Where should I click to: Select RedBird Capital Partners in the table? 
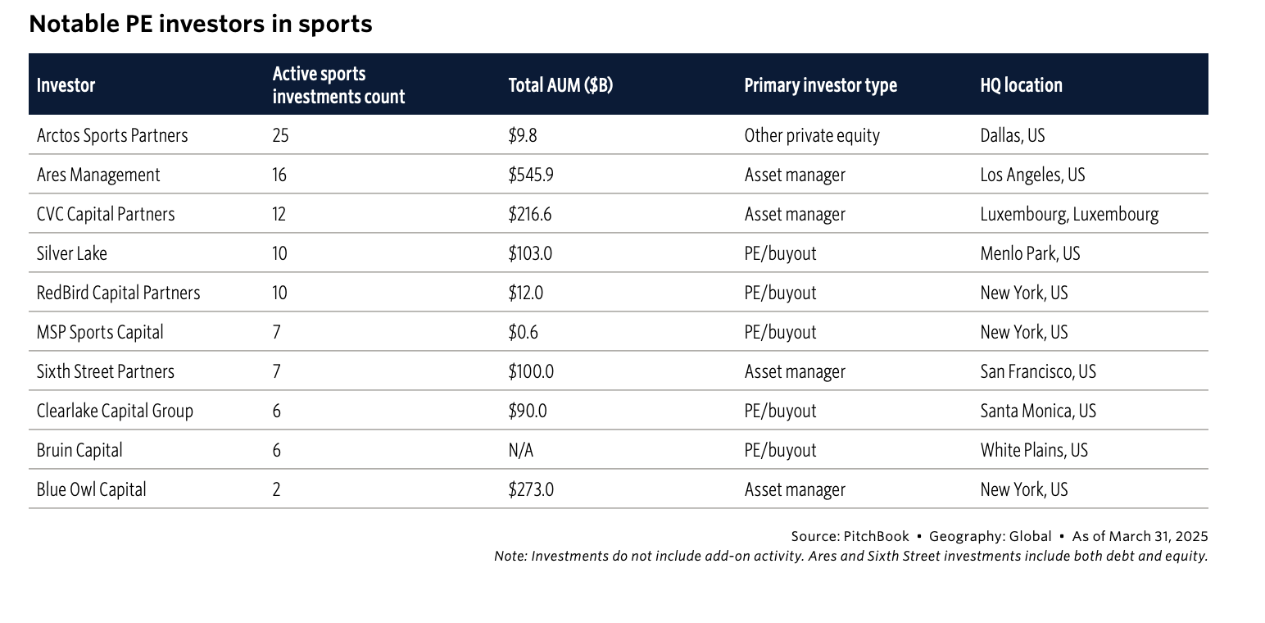[x=118, y=293]
